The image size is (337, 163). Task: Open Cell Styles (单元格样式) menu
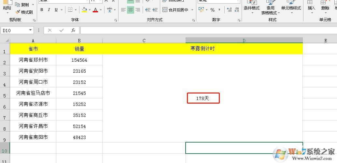[x=291, y=7]
